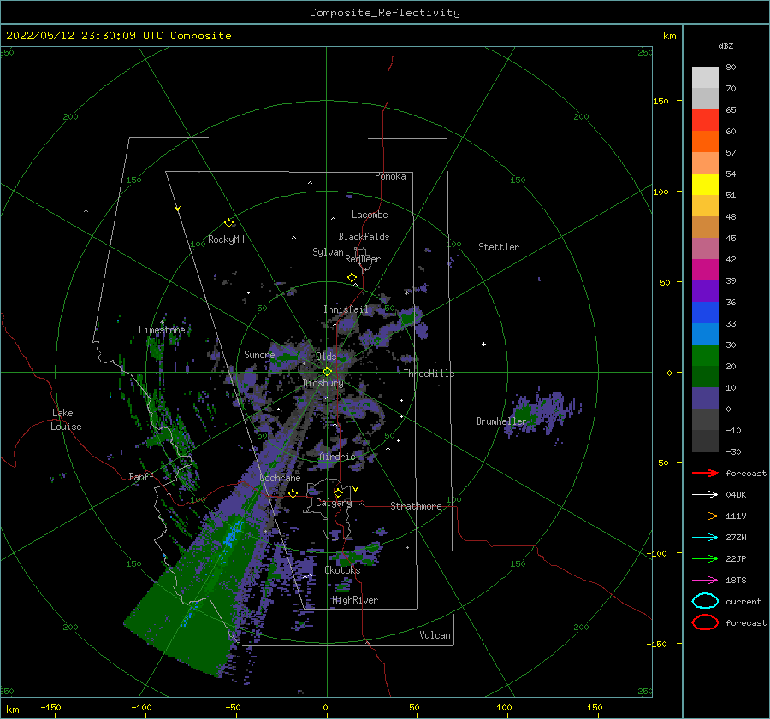Screen dimensions: 770x719
Task: Click the Innisfail label
Action: tap(346, 309)
